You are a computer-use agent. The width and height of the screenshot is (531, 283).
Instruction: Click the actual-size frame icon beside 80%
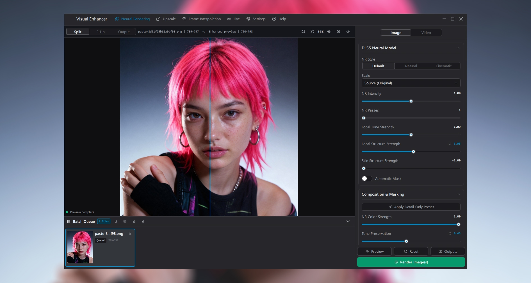click(x=312, y=32)
